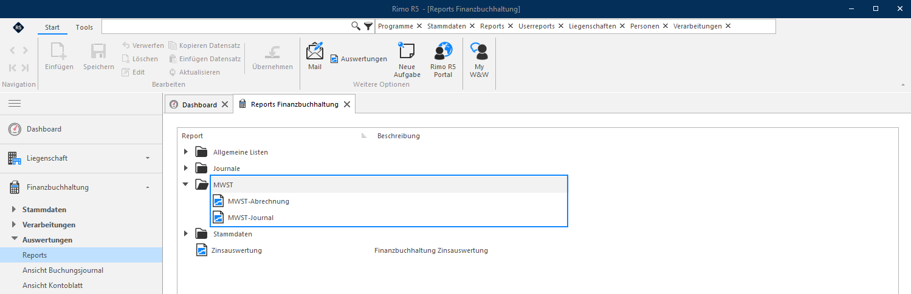
Task: Toggle the hamburger sidebar menu
Action: [x=15, y=104]
